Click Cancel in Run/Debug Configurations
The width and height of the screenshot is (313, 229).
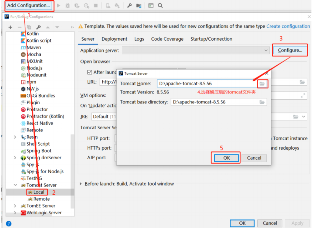point(270,223)
